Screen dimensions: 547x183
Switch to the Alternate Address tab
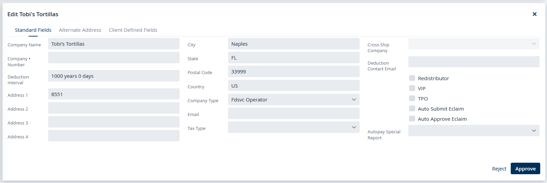80,30
